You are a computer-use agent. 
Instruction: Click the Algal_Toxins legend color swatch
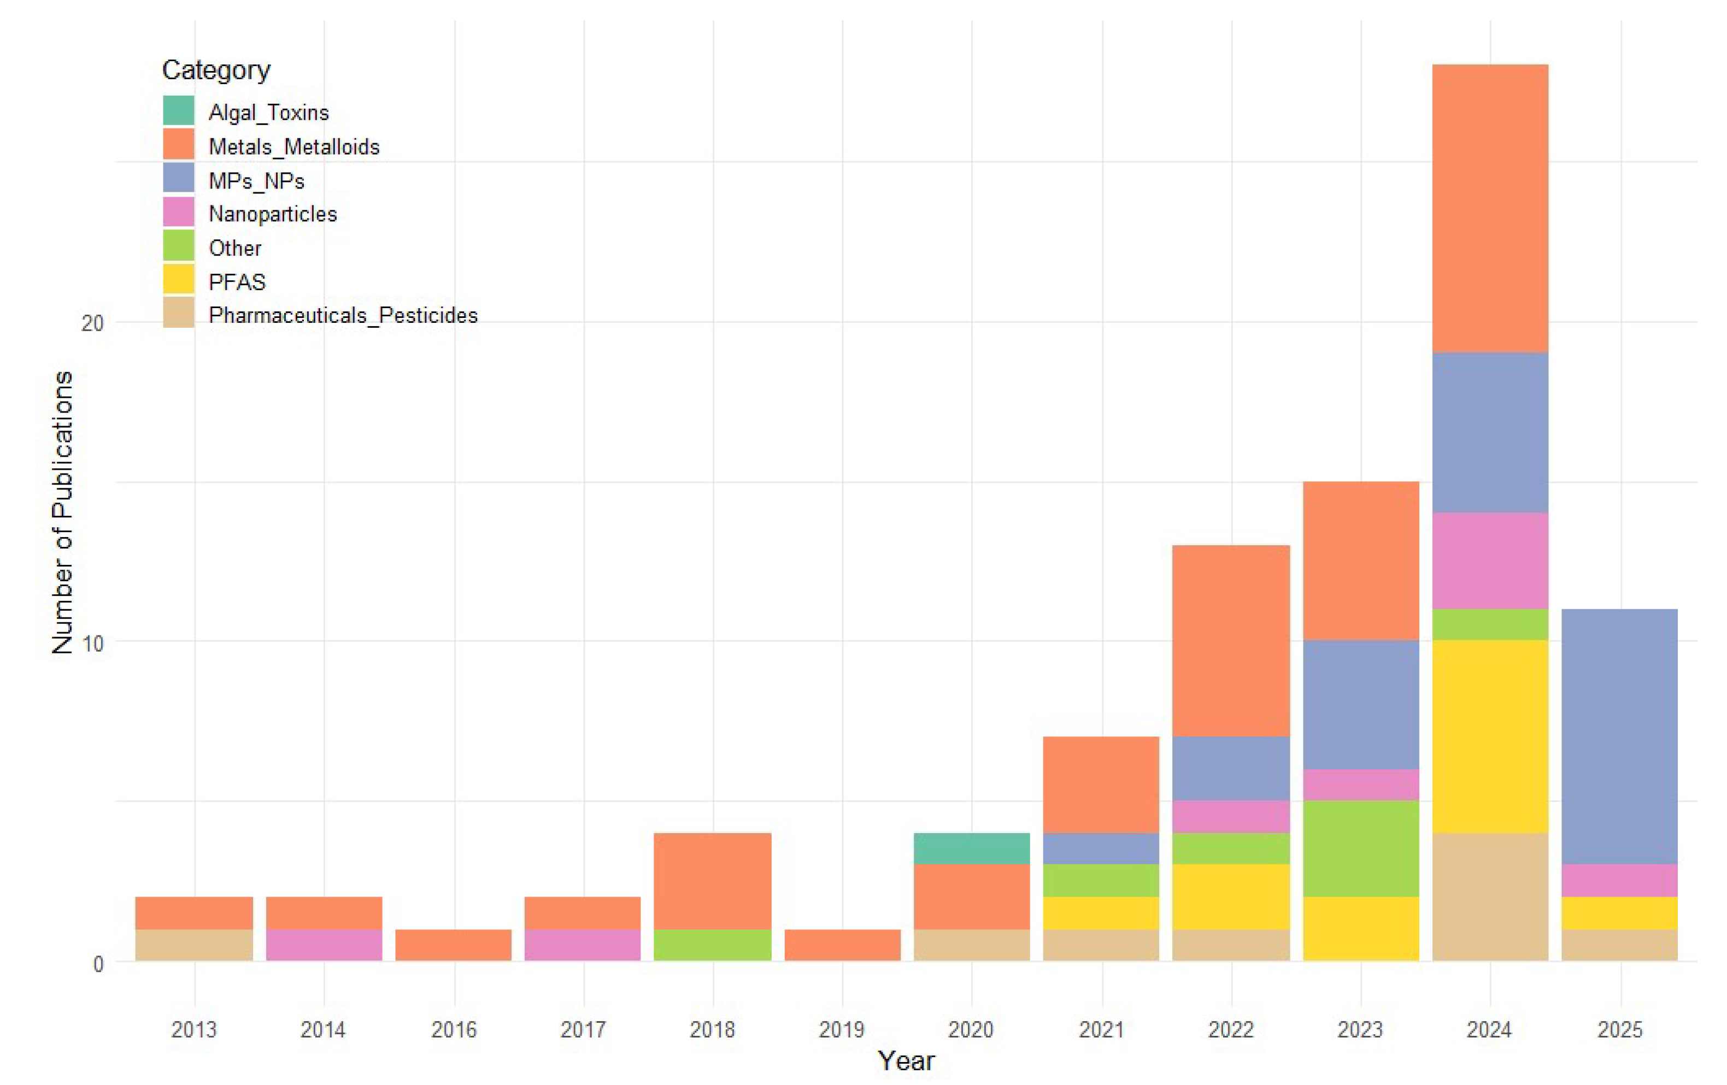click(x=178, y=111)
